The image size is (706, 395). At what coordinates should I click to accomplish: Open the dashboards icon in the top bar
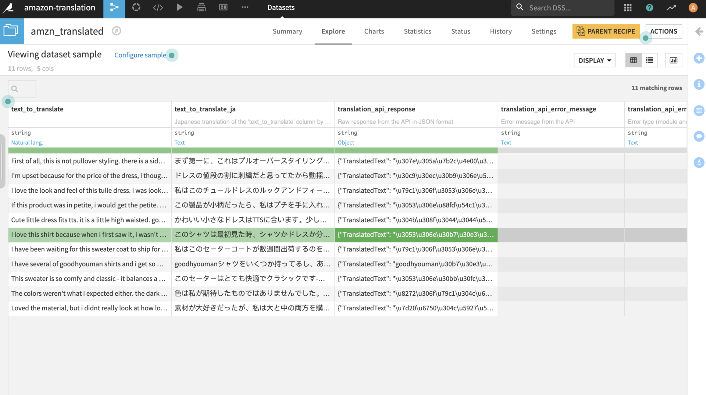pos(223,7)
